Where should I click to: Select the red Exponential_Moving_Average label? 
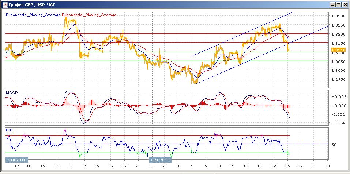pos(89,15)
